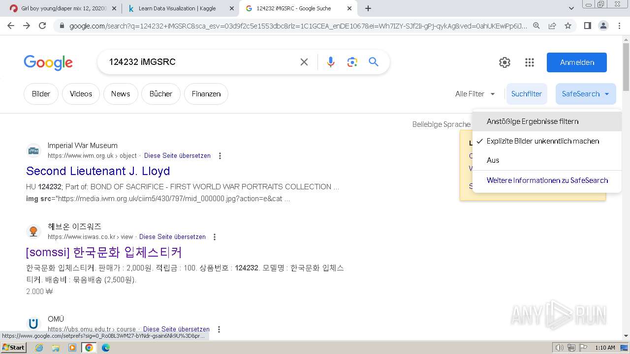
Task: Open a new browser tab
Action: (x=368, y=8)
